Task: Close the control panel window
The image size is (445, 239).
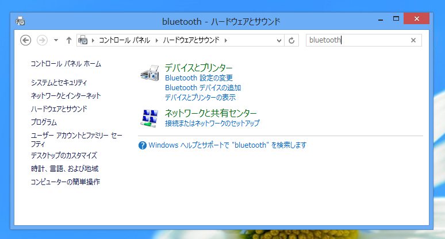Action: pyautogui.click(x=416, y=19)
